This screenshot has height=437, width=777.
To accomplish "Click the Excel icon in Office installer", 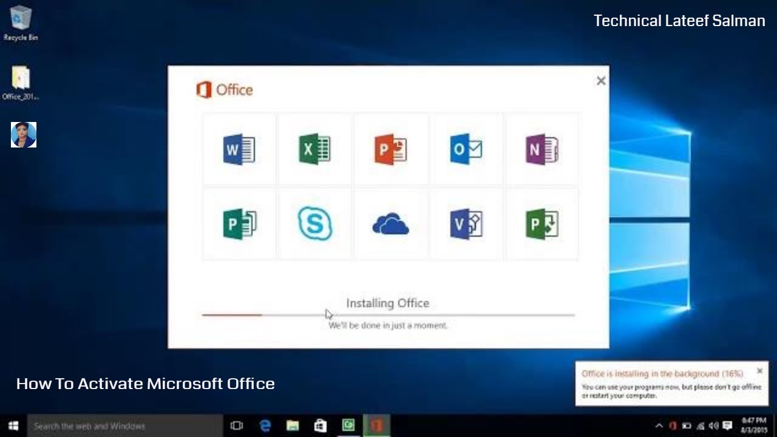I will 314,149.
